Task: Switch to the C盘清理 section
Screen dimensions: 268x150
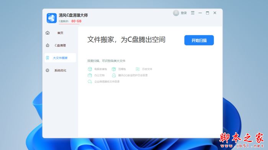Action: (x=60, y=45)
